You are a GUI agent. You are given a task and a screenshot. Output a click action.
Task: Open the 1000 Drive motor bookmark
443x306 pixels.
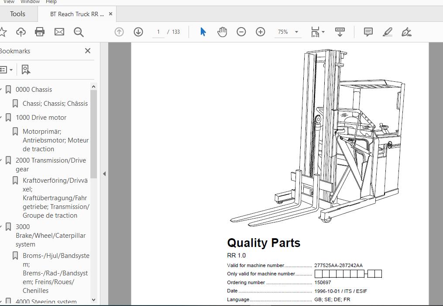[41, 118]
